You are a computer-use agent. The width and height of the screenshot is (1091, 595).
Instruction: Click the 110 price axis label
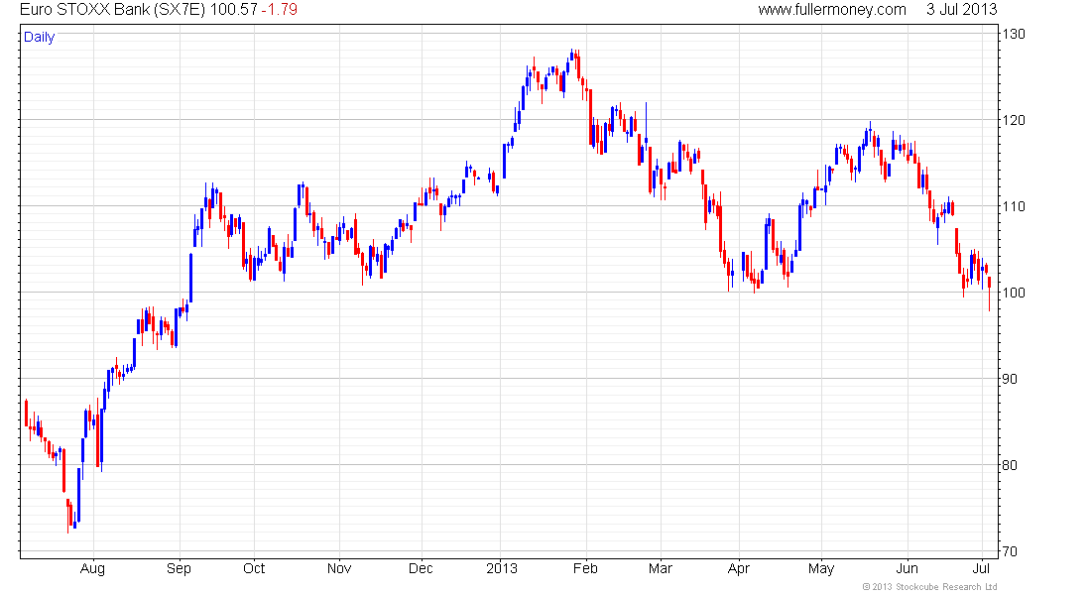pyautogui.click(x=1014, y=206)
